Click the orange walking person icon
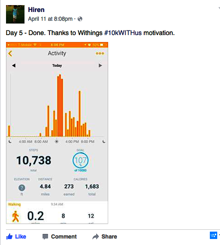 point(16,216)
